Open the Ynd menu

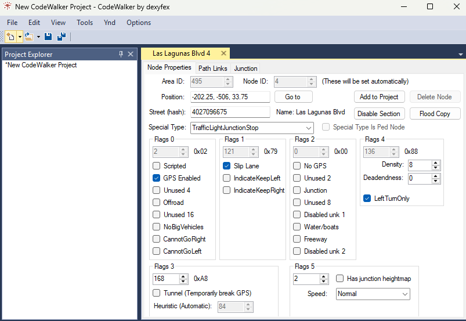point(109,23)
